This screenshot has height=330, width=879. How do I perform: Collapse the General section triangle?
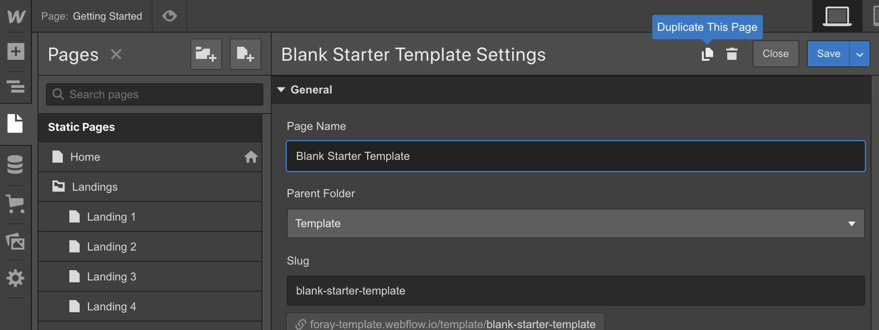[x=281, y=90]
